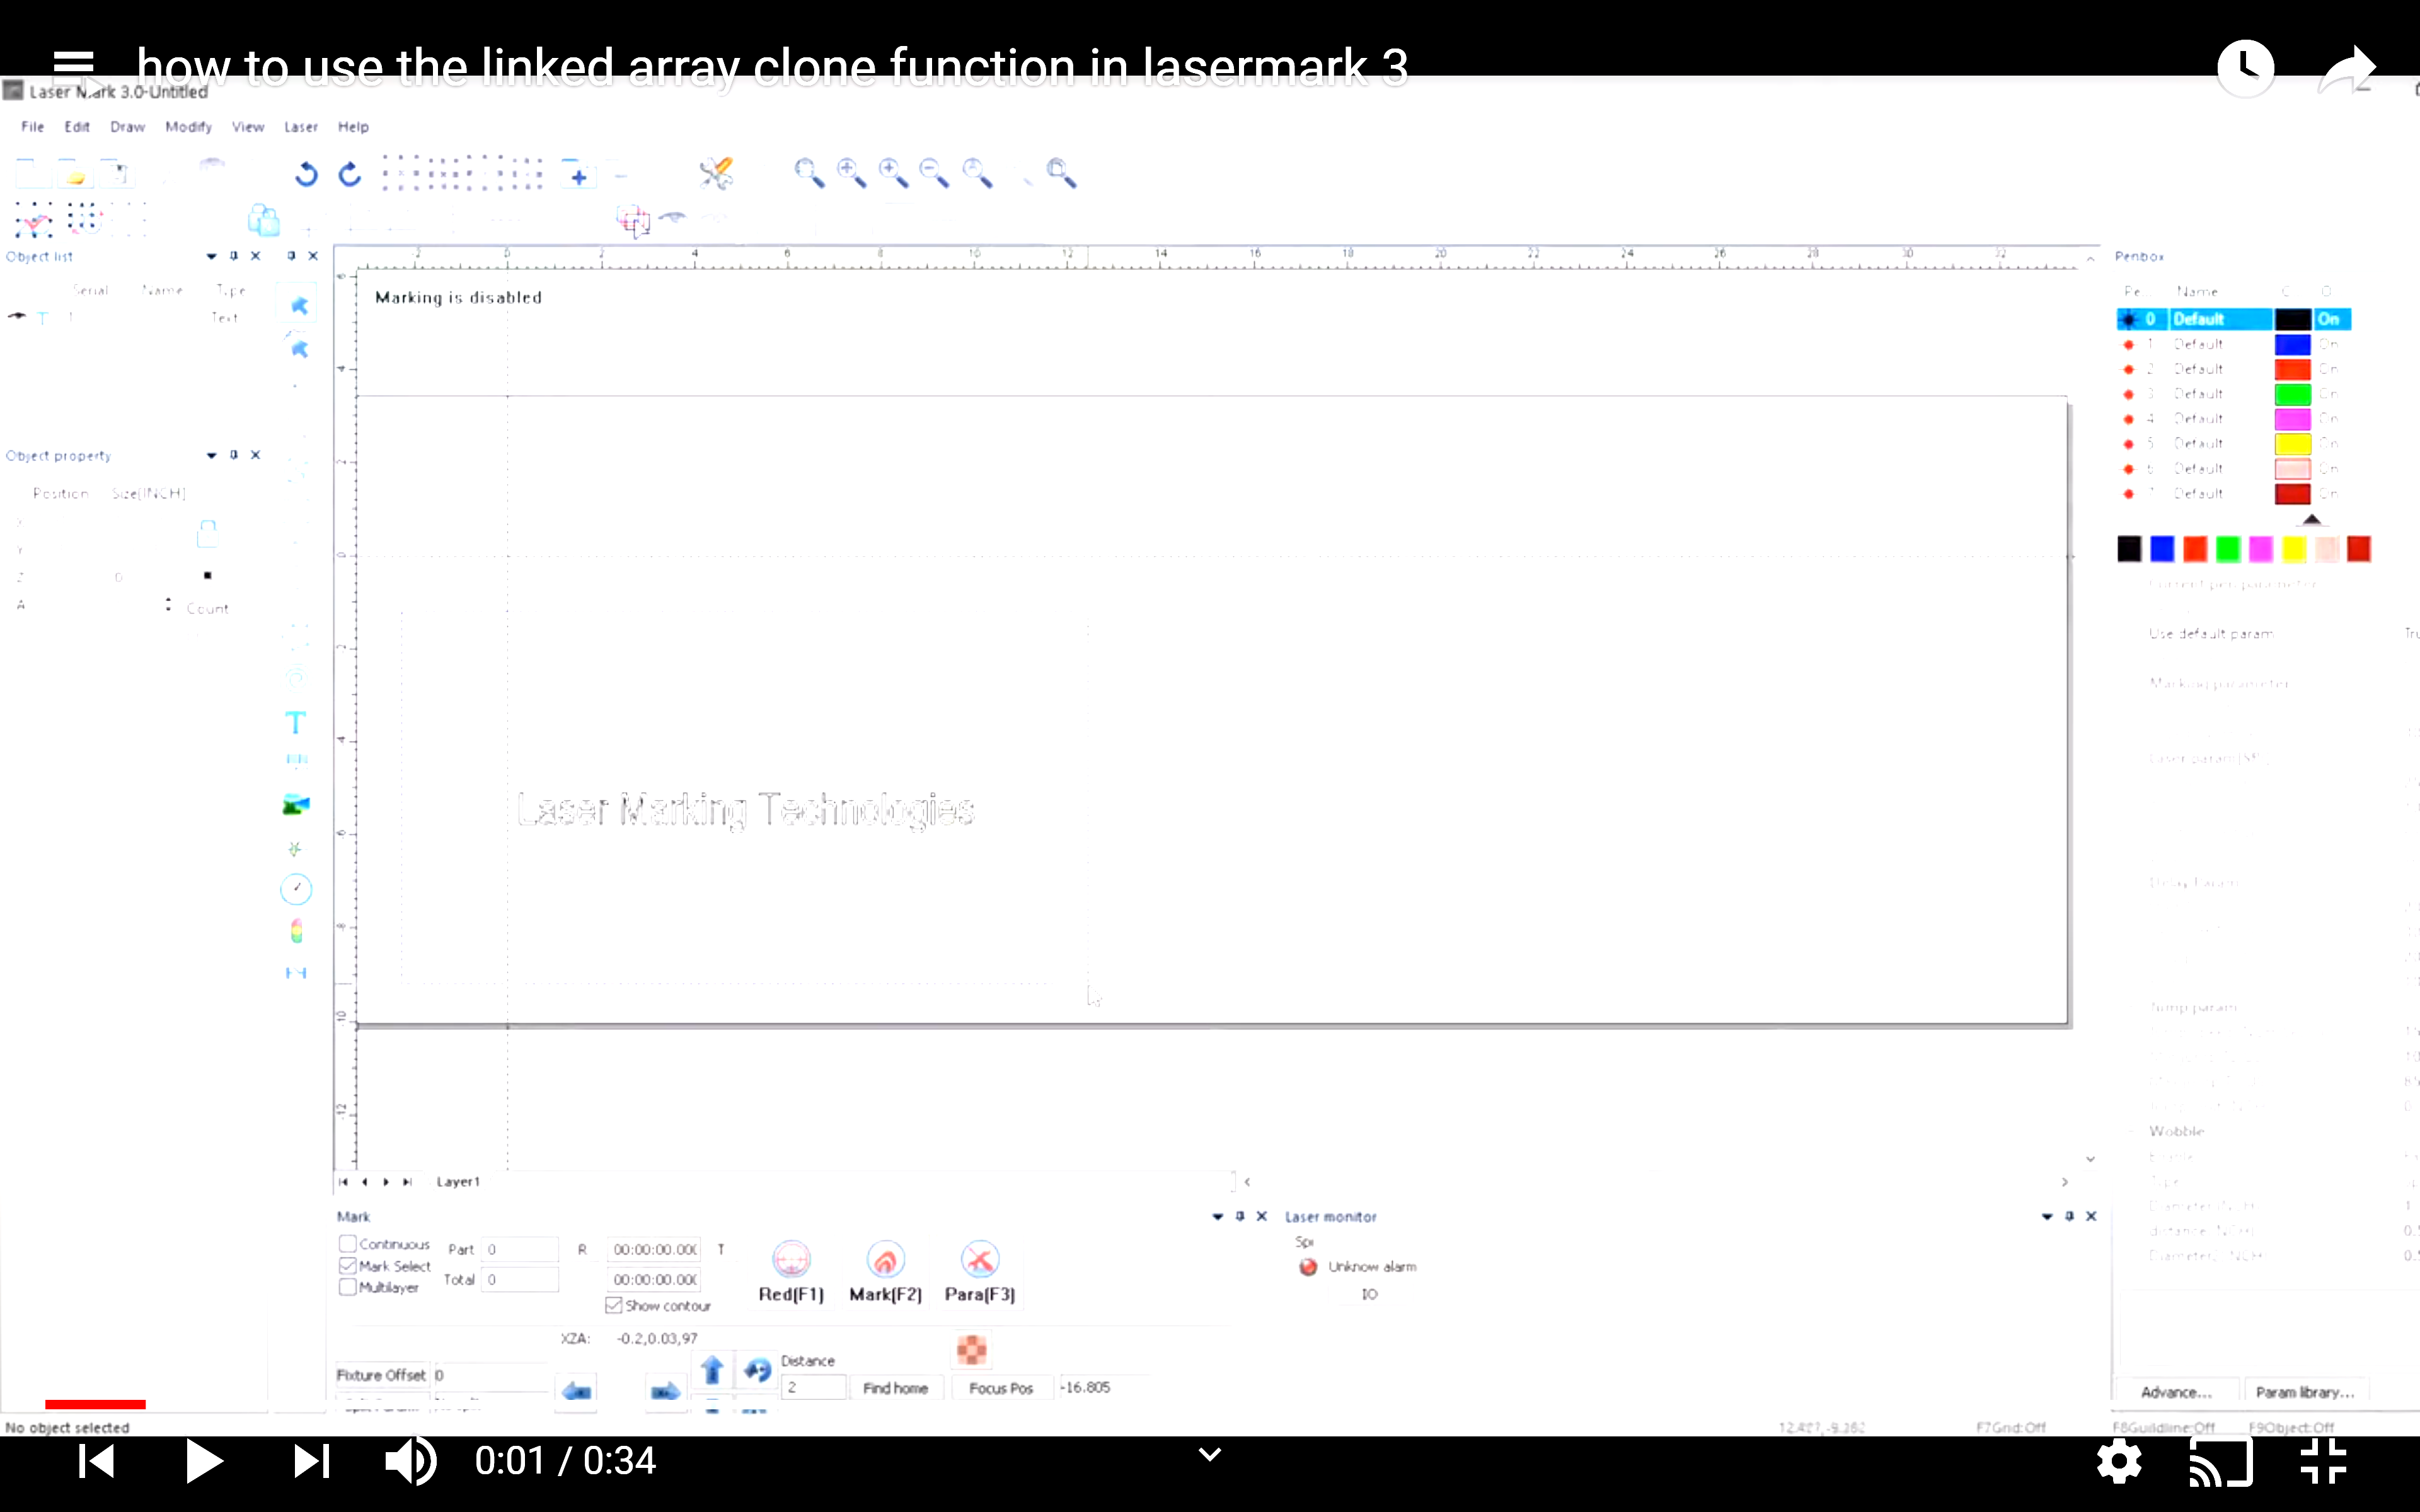Pick the green color swatch in palette

2227,549
